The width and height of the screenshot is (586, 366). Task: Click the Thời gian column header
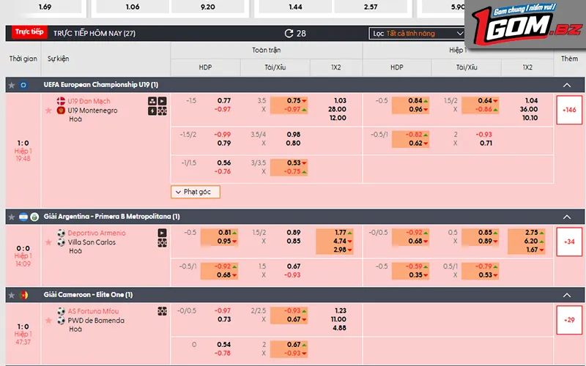23,59
